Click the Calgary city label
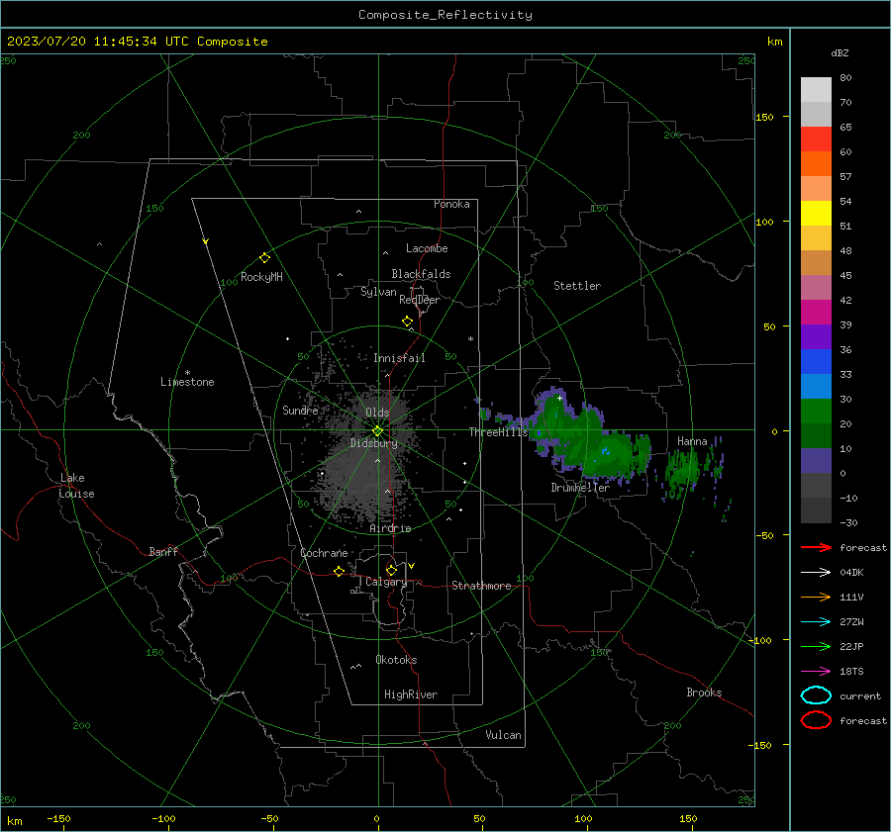This screenshot has width=891, height=832. click(x=386, y=582)
